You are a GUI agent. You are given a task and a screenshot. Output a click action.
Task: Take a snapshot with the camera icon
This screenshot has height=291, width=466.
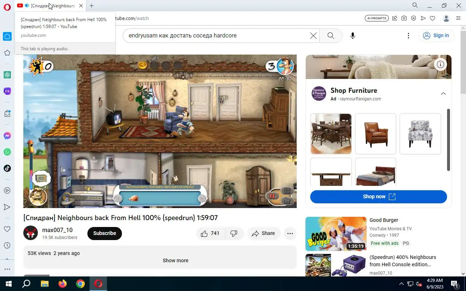[x=404, y=18]
